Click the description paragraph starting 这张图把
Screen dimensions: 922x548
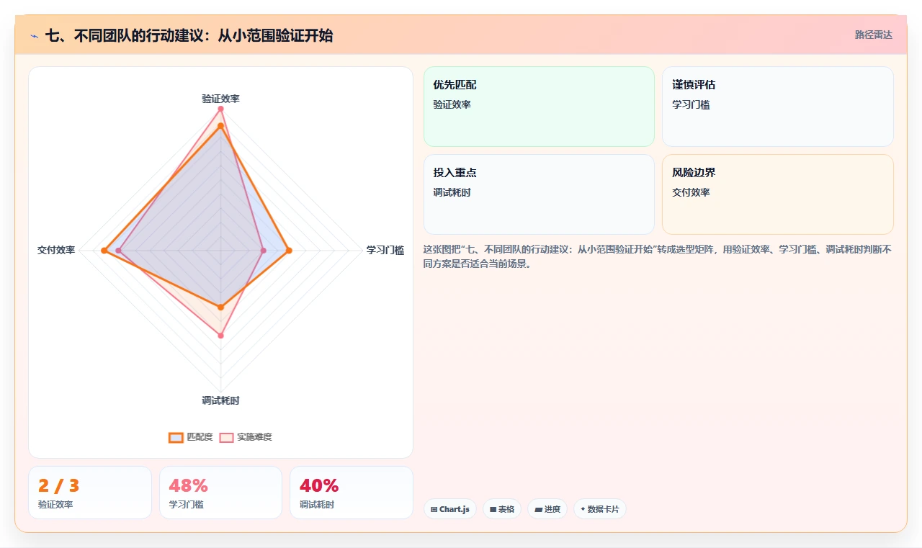coord(658,256)
